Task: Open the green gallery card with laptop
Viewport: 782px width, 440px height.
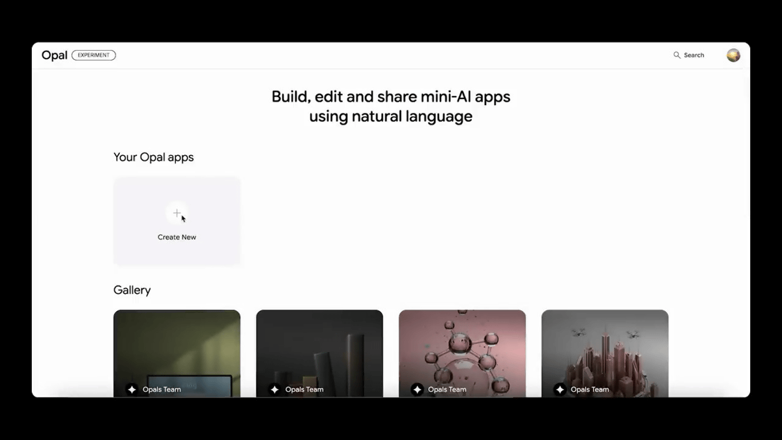Action: pos(177,353)
